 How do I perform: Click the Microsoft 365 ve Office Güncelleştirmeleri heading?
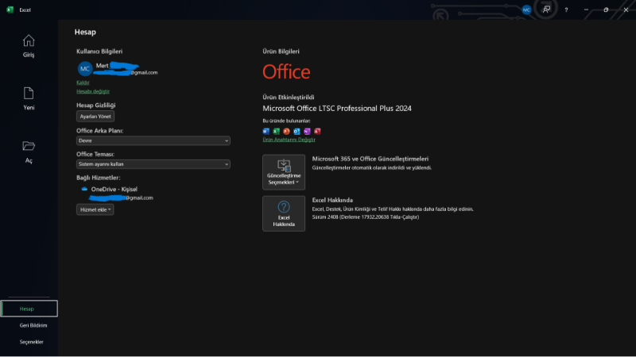click(370, 159)
